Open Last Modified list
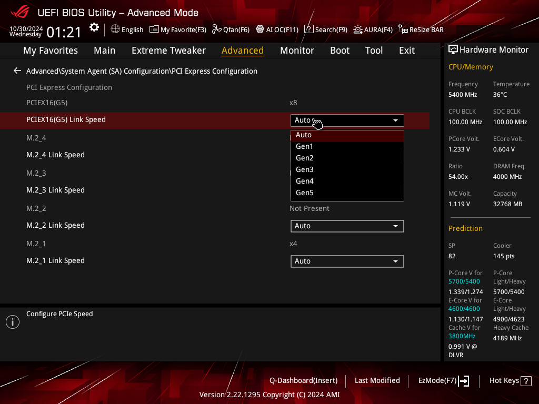 coord(377,381)
